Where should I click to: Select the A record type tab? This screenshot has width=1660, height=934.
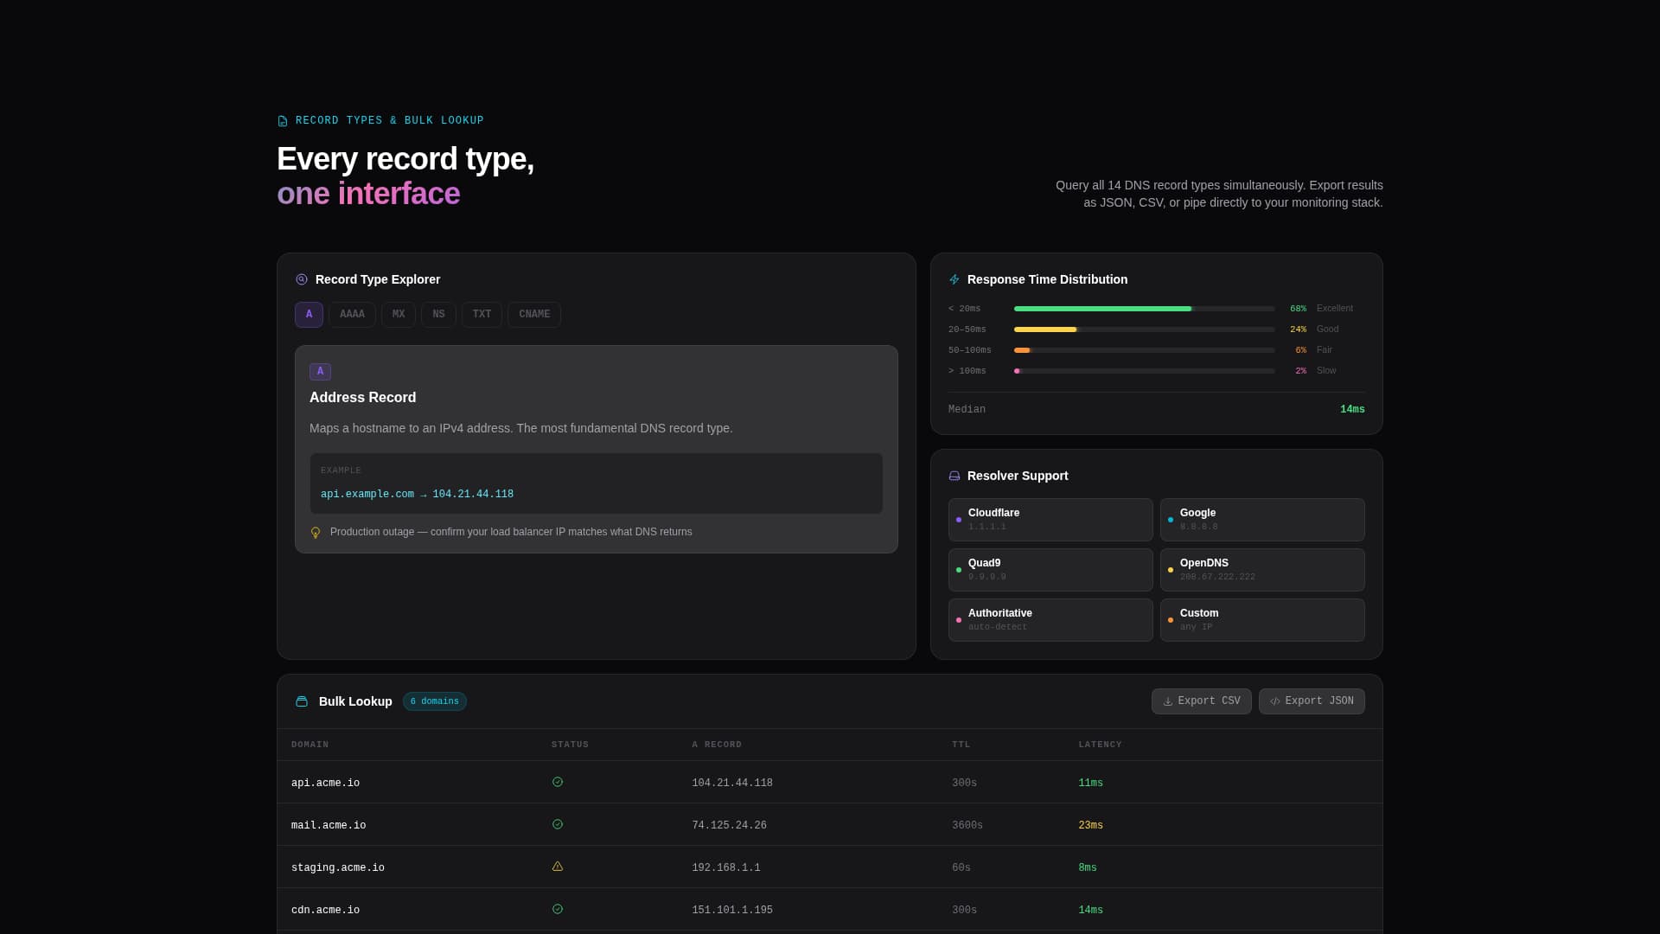pos(309,315)
